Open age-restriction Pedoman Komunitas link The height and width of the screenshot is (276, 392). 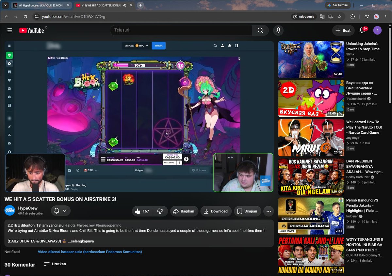(90, 252)
